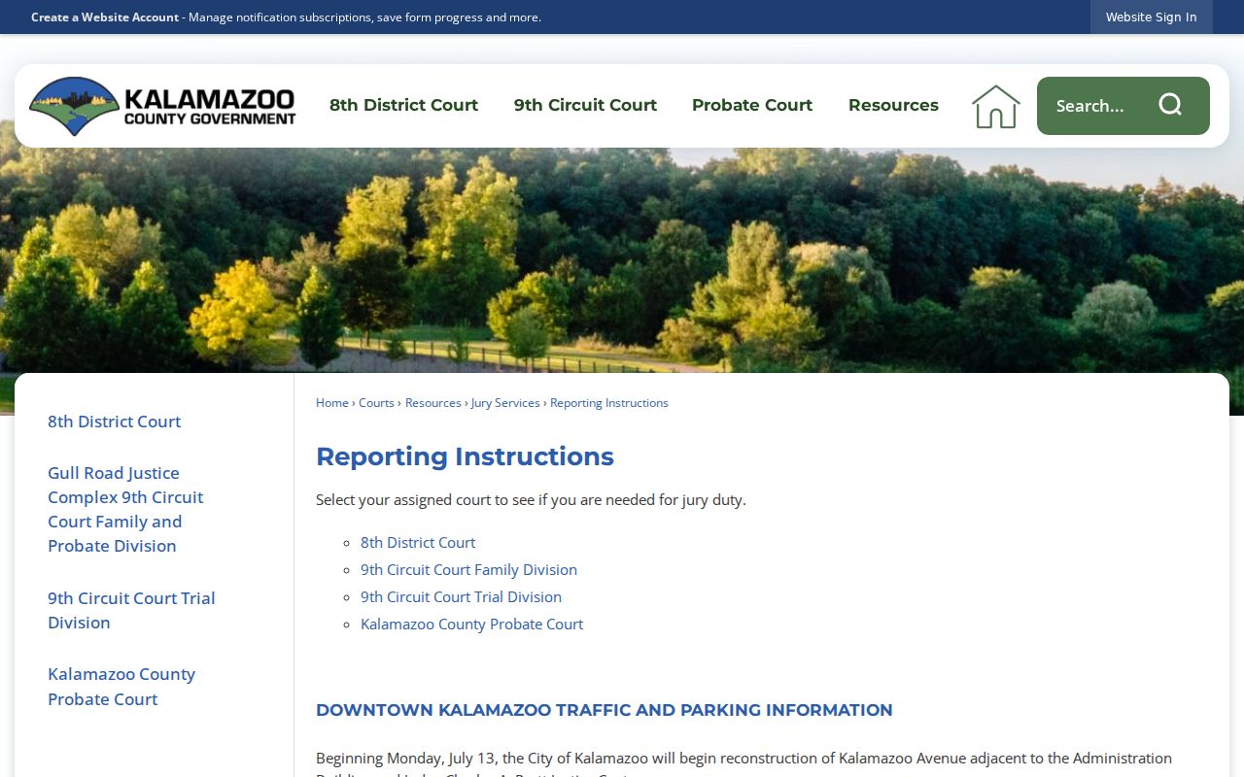Click Reporting Instructions in the breadcrumb

609,403
